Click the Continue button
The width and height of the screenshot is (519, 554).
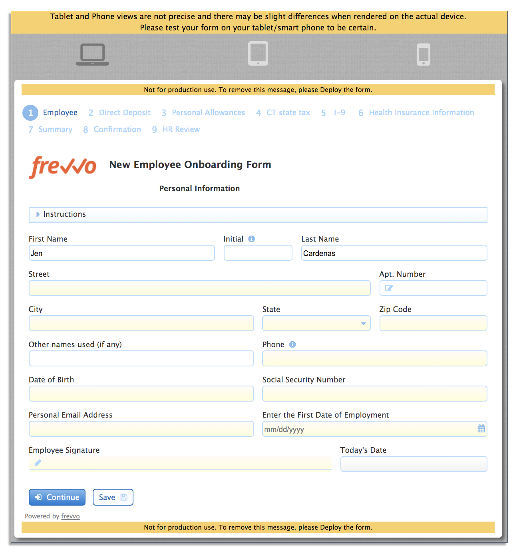pos(57,497)
